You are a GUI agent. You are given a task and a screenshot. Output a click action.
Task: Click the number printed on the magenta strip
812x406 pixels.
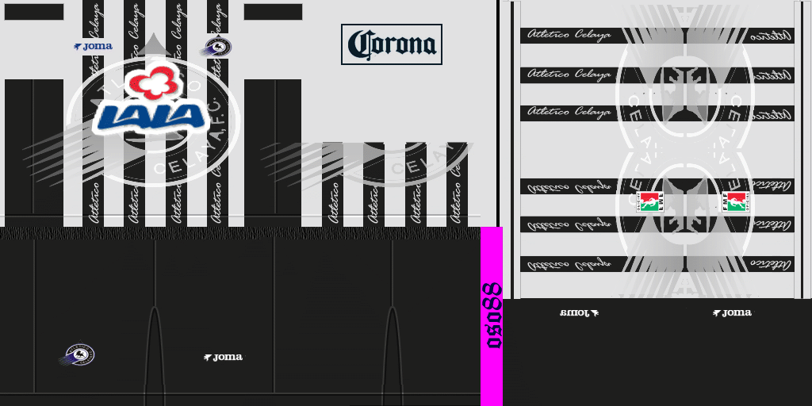[x=493, y=315]
